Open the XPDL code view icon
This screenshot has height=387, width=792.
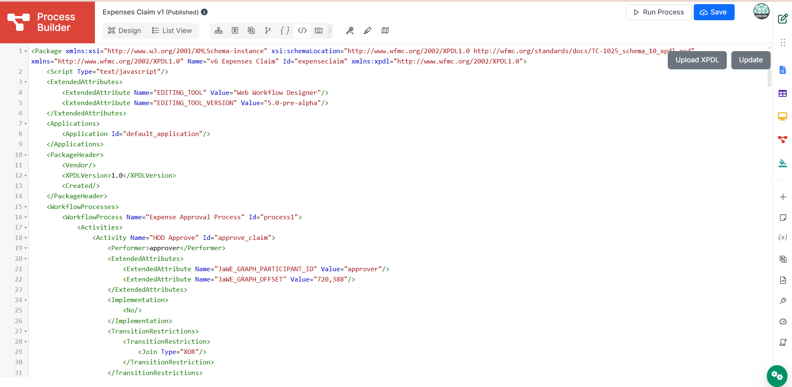[302, 30]
